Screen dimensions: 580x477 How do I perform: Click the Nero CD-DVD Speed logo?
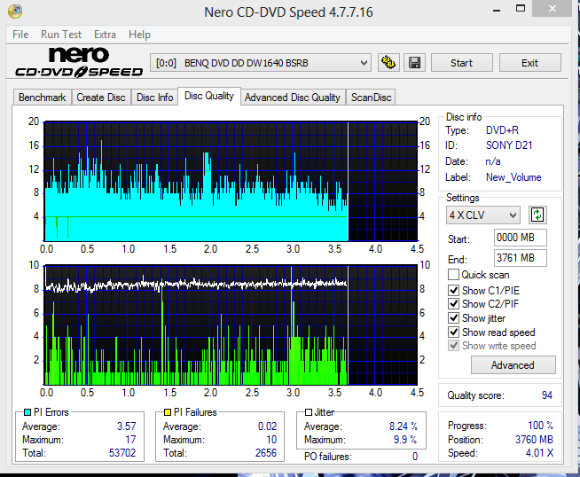(79, 62)
